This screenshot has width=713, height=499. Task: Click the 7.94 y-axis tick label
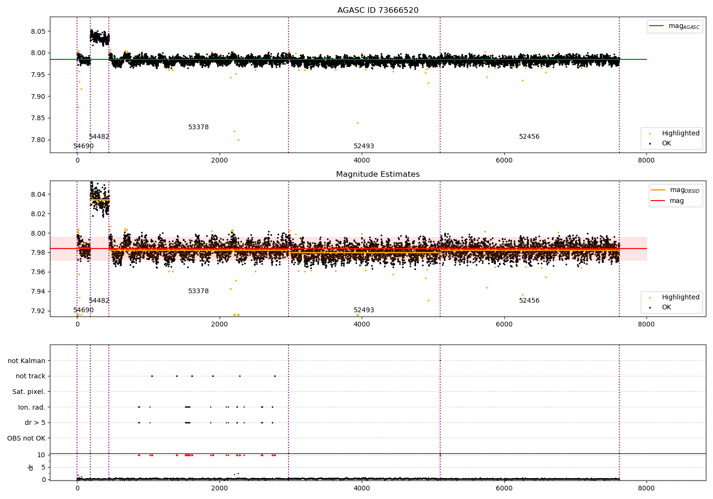coord(38,292)
